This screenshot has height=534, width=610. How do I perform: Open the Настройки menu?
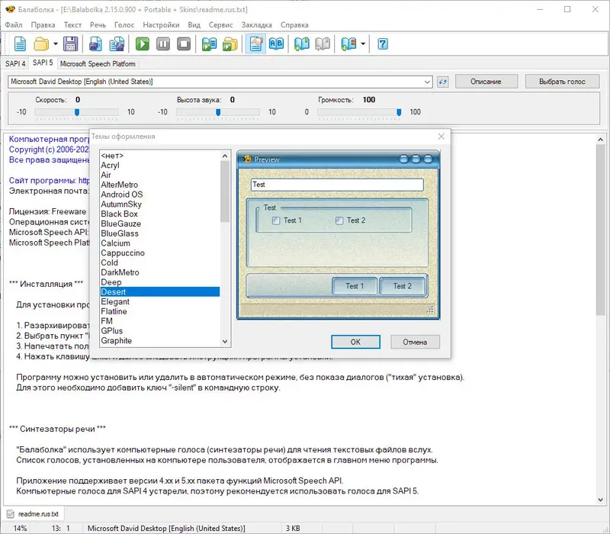(161, 25)
